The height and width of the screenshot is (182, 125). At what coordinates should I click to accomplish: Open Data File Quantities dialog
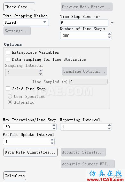(x=30, y=152)
